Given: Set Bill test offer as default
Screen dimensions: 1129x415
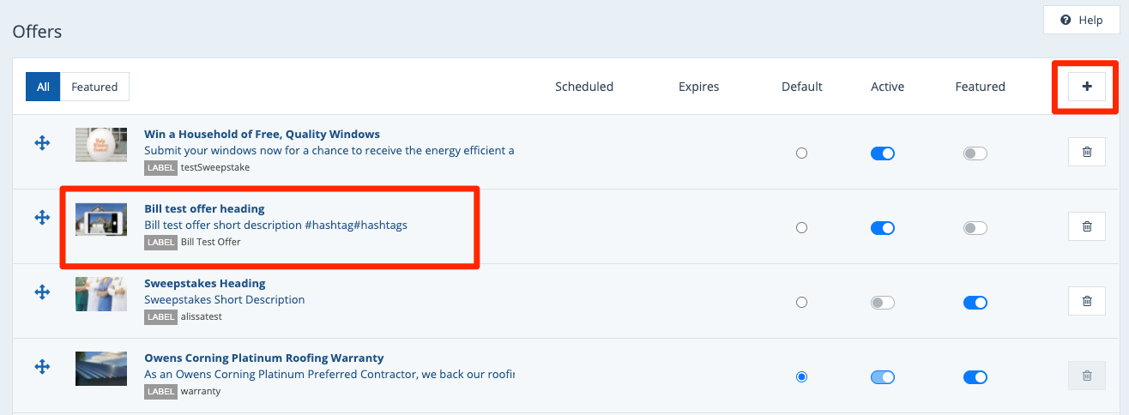Looking at the screenshot, I should pos(801,228).
